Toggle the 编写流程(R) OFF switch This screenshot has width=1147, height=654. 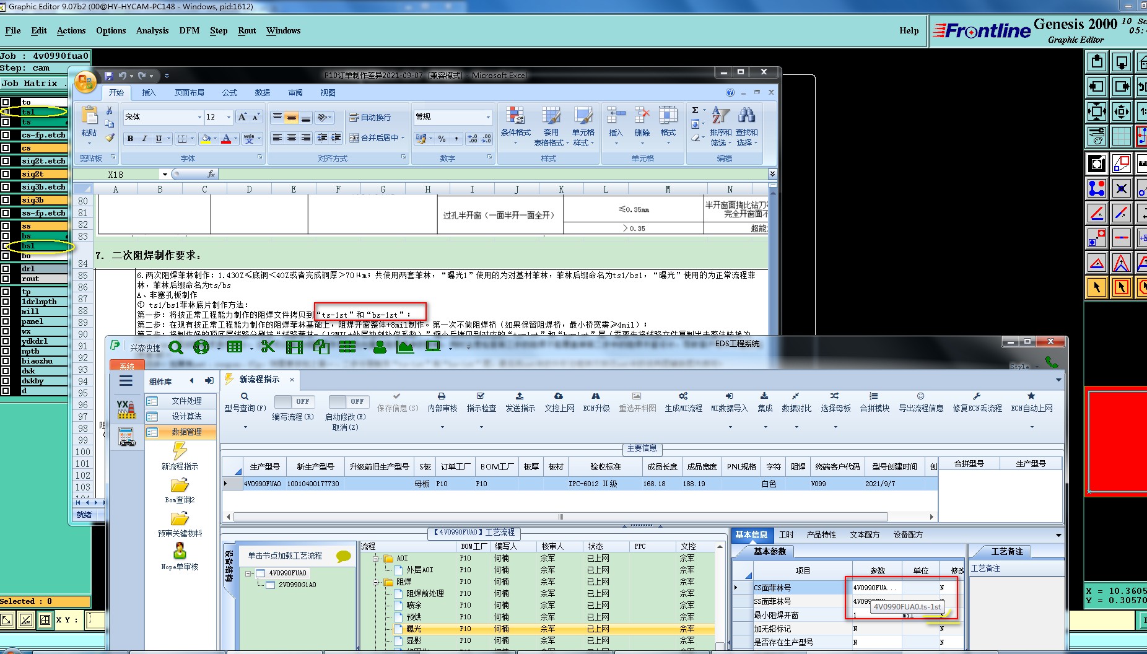(x=294, y=401)
